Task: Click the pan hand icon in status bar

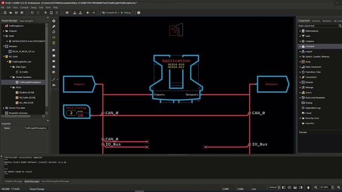Action: [x=308, y=187]
